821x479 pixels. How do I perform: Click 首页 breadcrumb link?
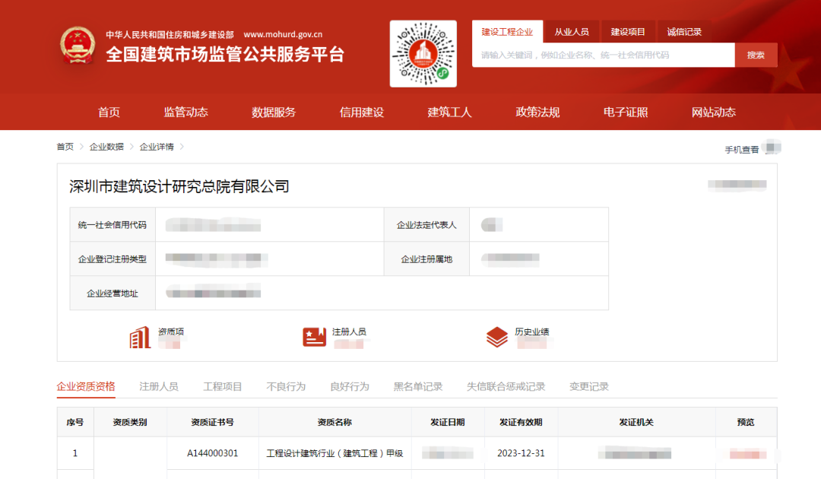point(65,147)
